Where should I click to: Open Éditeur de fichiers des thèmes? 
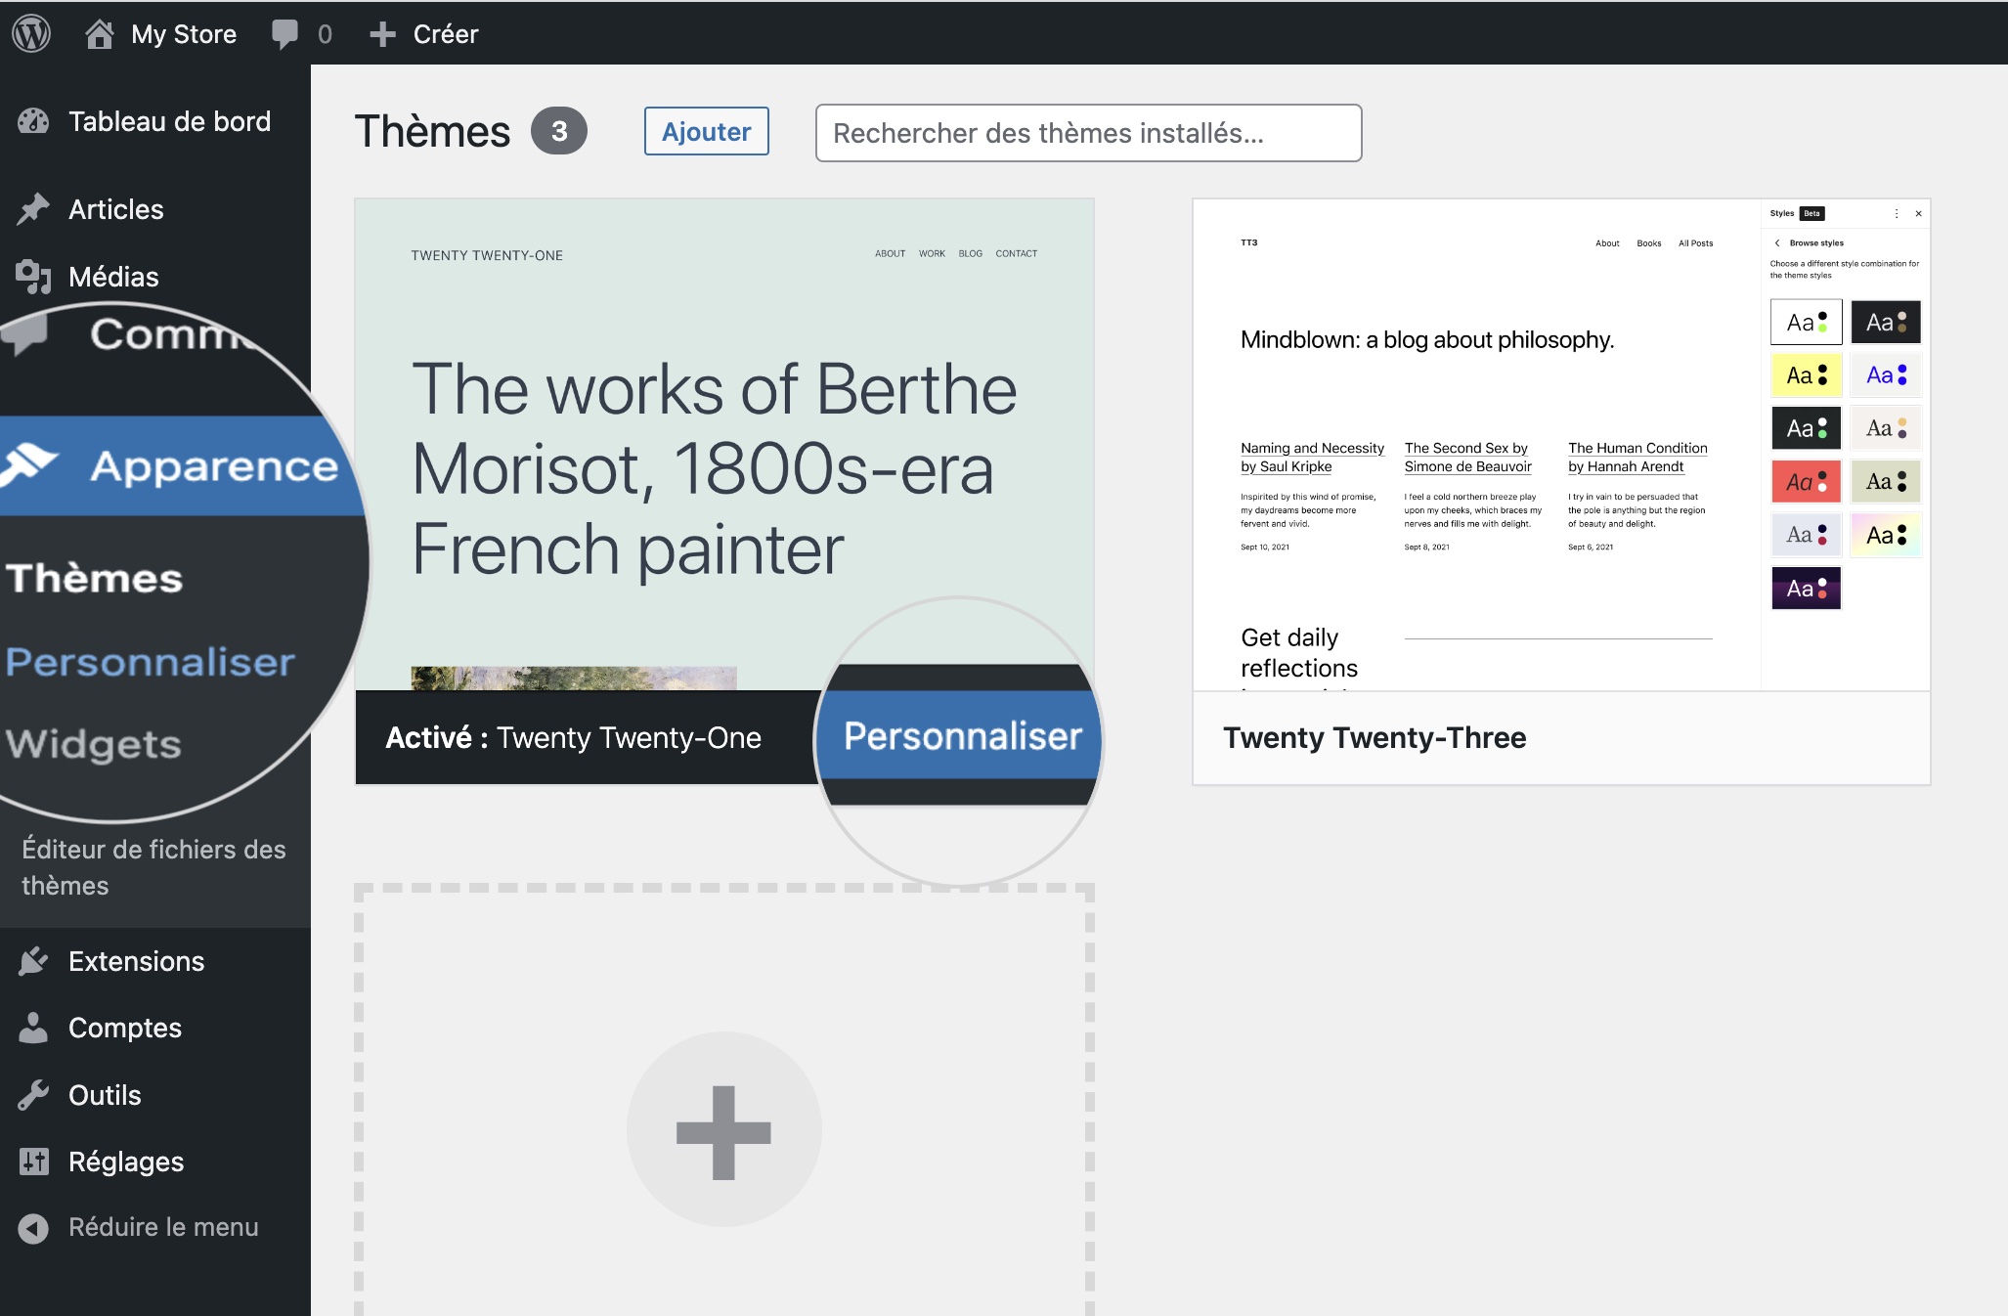(153, 867)
